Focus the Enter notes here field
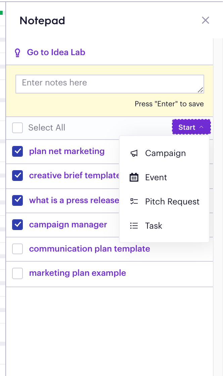 click(x=110, y=84)
